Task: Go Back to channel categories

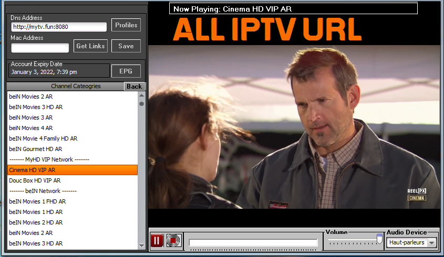Action: click(135, 86)
